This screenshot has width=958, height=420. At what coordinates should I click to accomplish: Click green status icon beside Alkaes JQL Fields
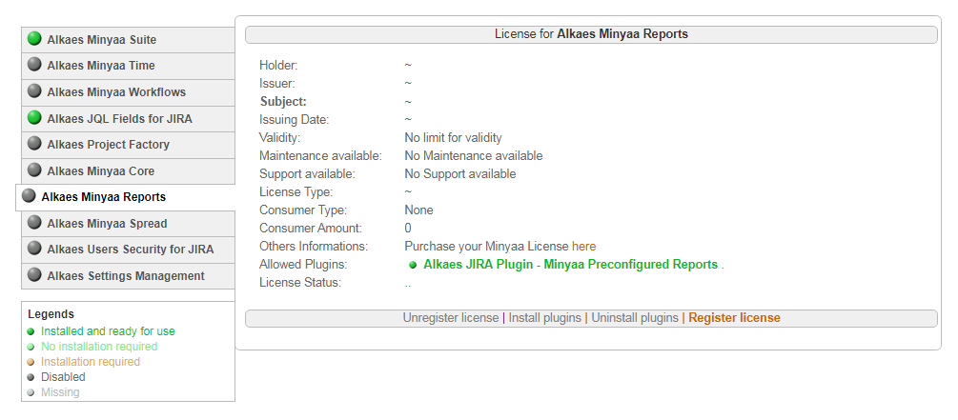tap(35, 117)
